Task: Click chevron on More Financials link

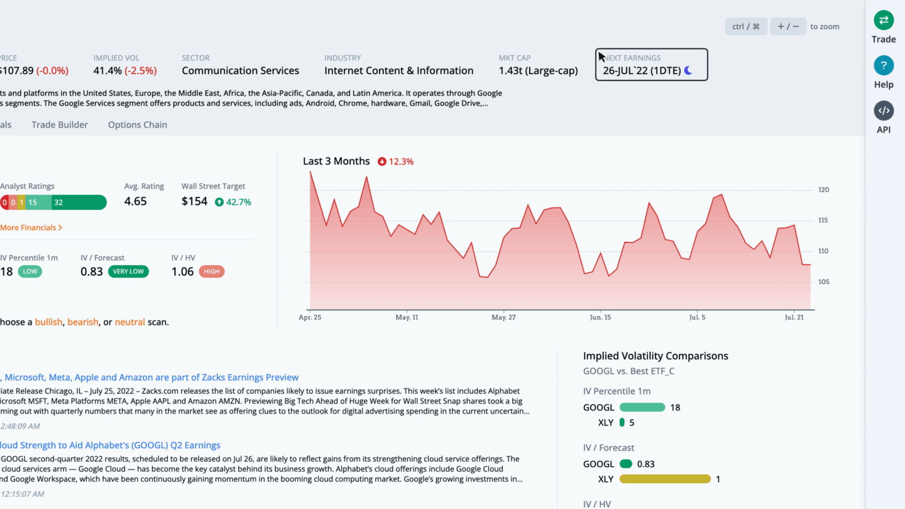Action: 60,227
